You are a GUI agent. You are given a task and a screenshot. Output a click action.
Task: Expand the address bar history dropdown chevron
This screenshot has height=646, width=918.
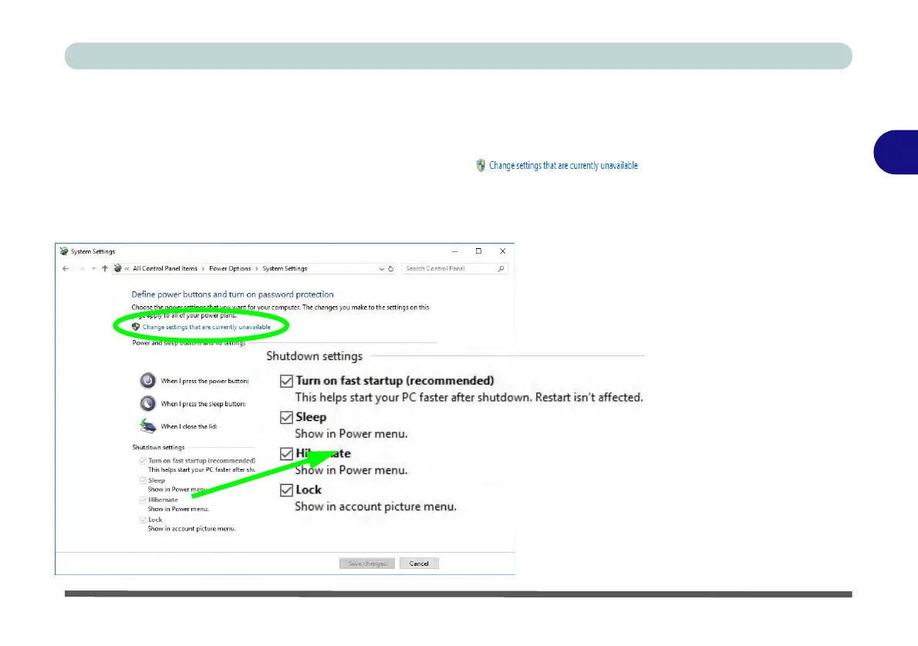coord(381,269)
